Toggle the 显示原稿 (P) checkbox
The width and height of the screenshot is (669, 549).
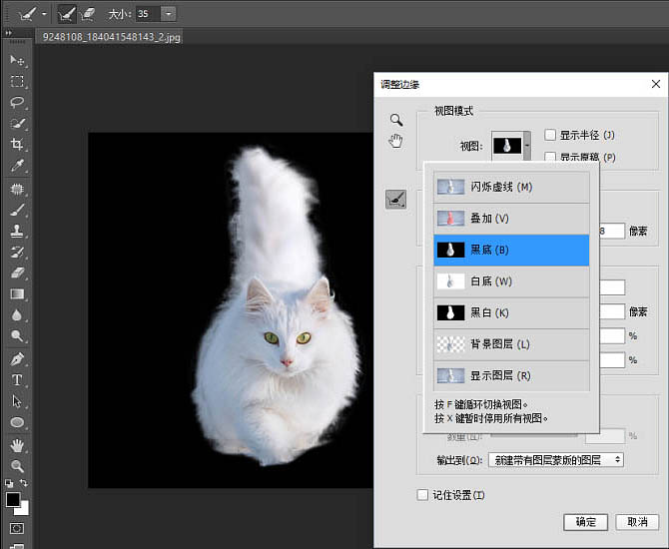(x=550, y=157)
